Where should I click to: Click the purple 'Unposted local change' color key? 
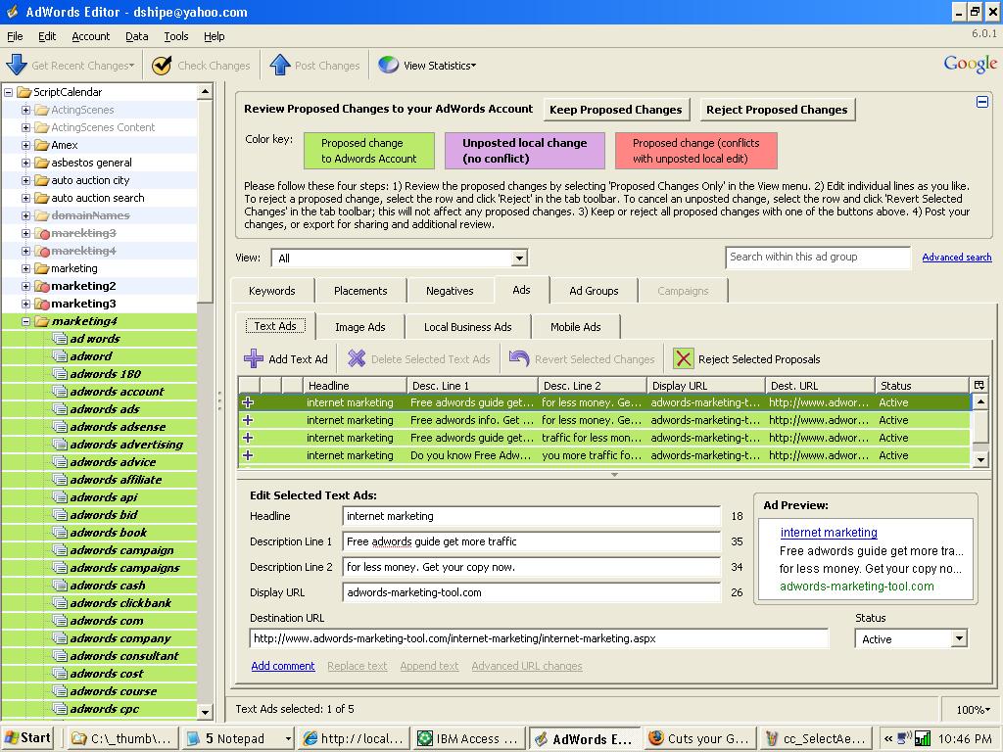coord(525,150)
